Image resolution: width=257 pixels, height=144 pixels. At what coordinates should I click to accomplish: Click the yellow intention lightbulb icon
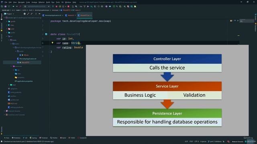(x=53, y=43)
